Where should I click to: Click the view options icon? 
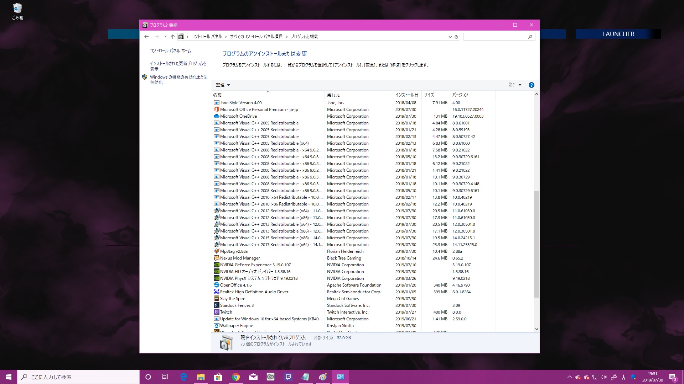point(512,85)
